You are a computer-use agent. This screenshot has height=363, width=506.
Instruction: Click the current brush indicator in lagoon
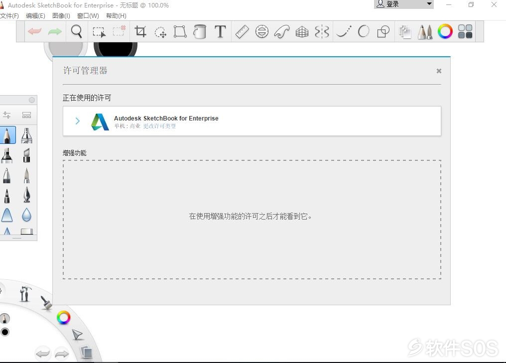tap(4, 319)
